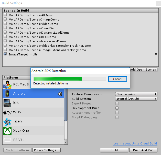161x155 pixels.
Task: Select the Xbox One platform label
Action: click(x=21, y=131)
